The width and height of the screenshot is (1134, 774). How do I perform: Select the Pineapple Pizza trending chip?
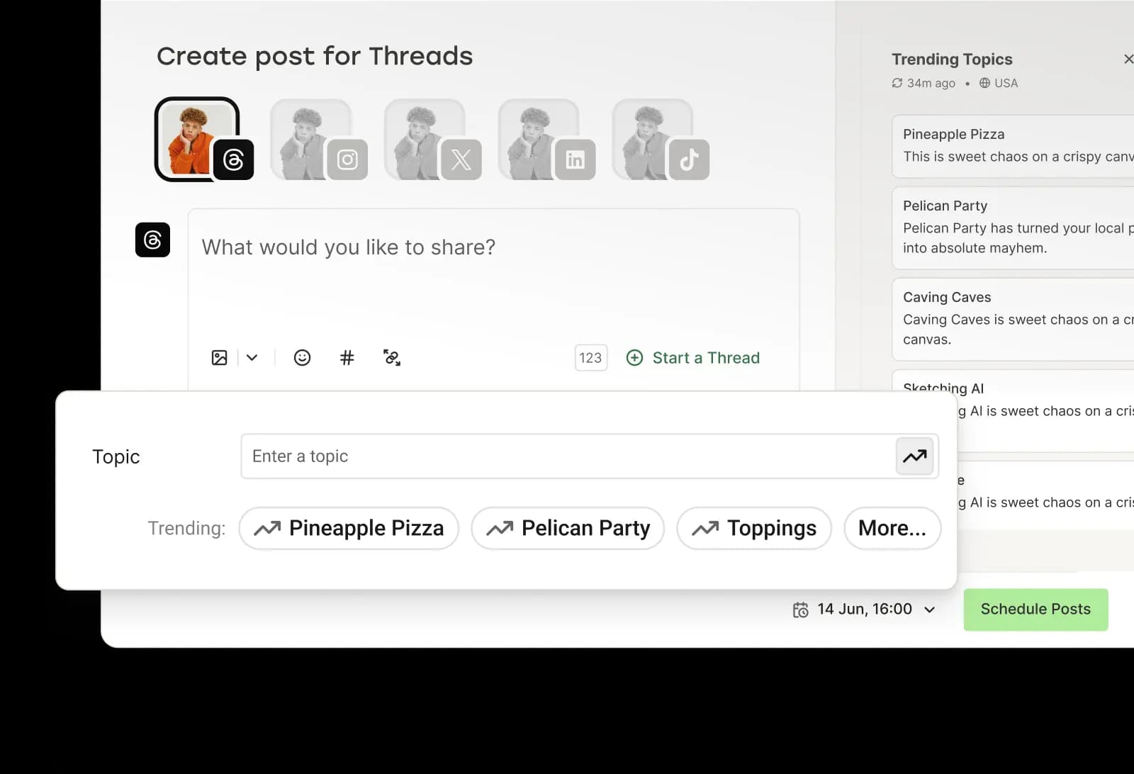pos(349,528)
